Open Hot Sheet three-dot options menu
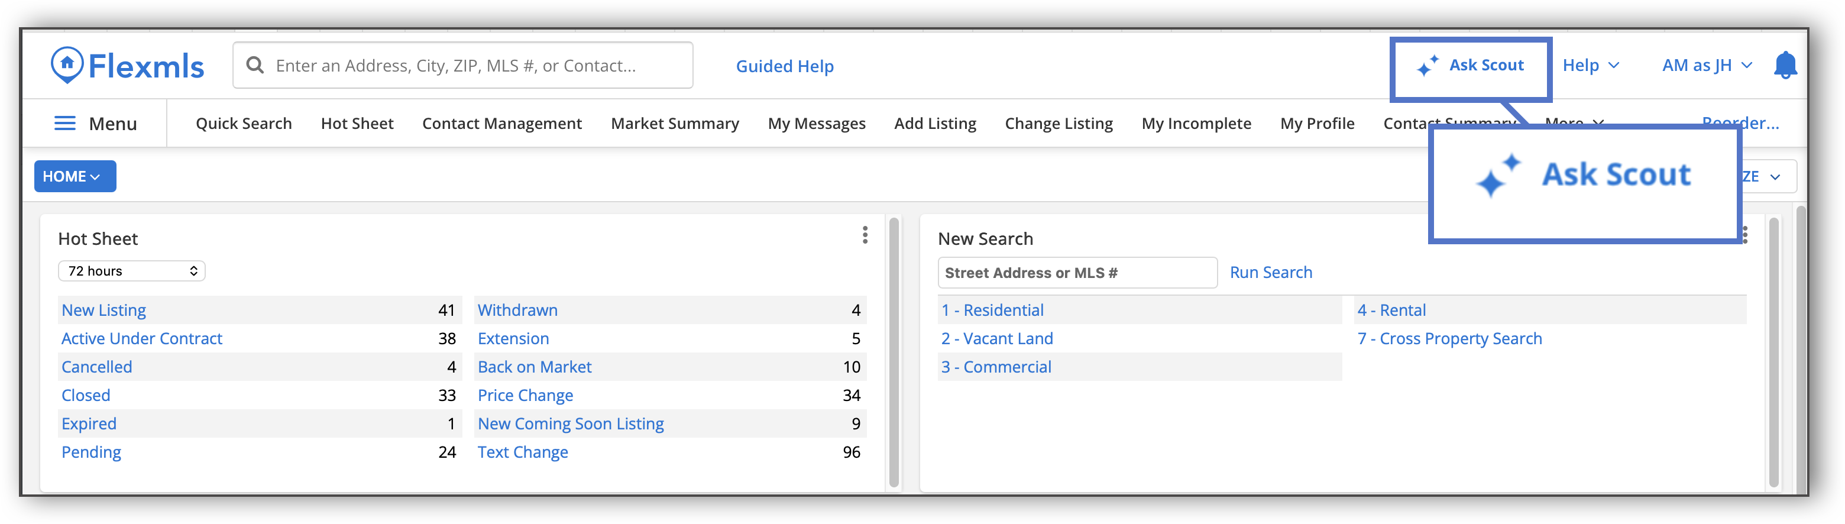Viewport: 1845px width, 524px height. click(865, 235)
